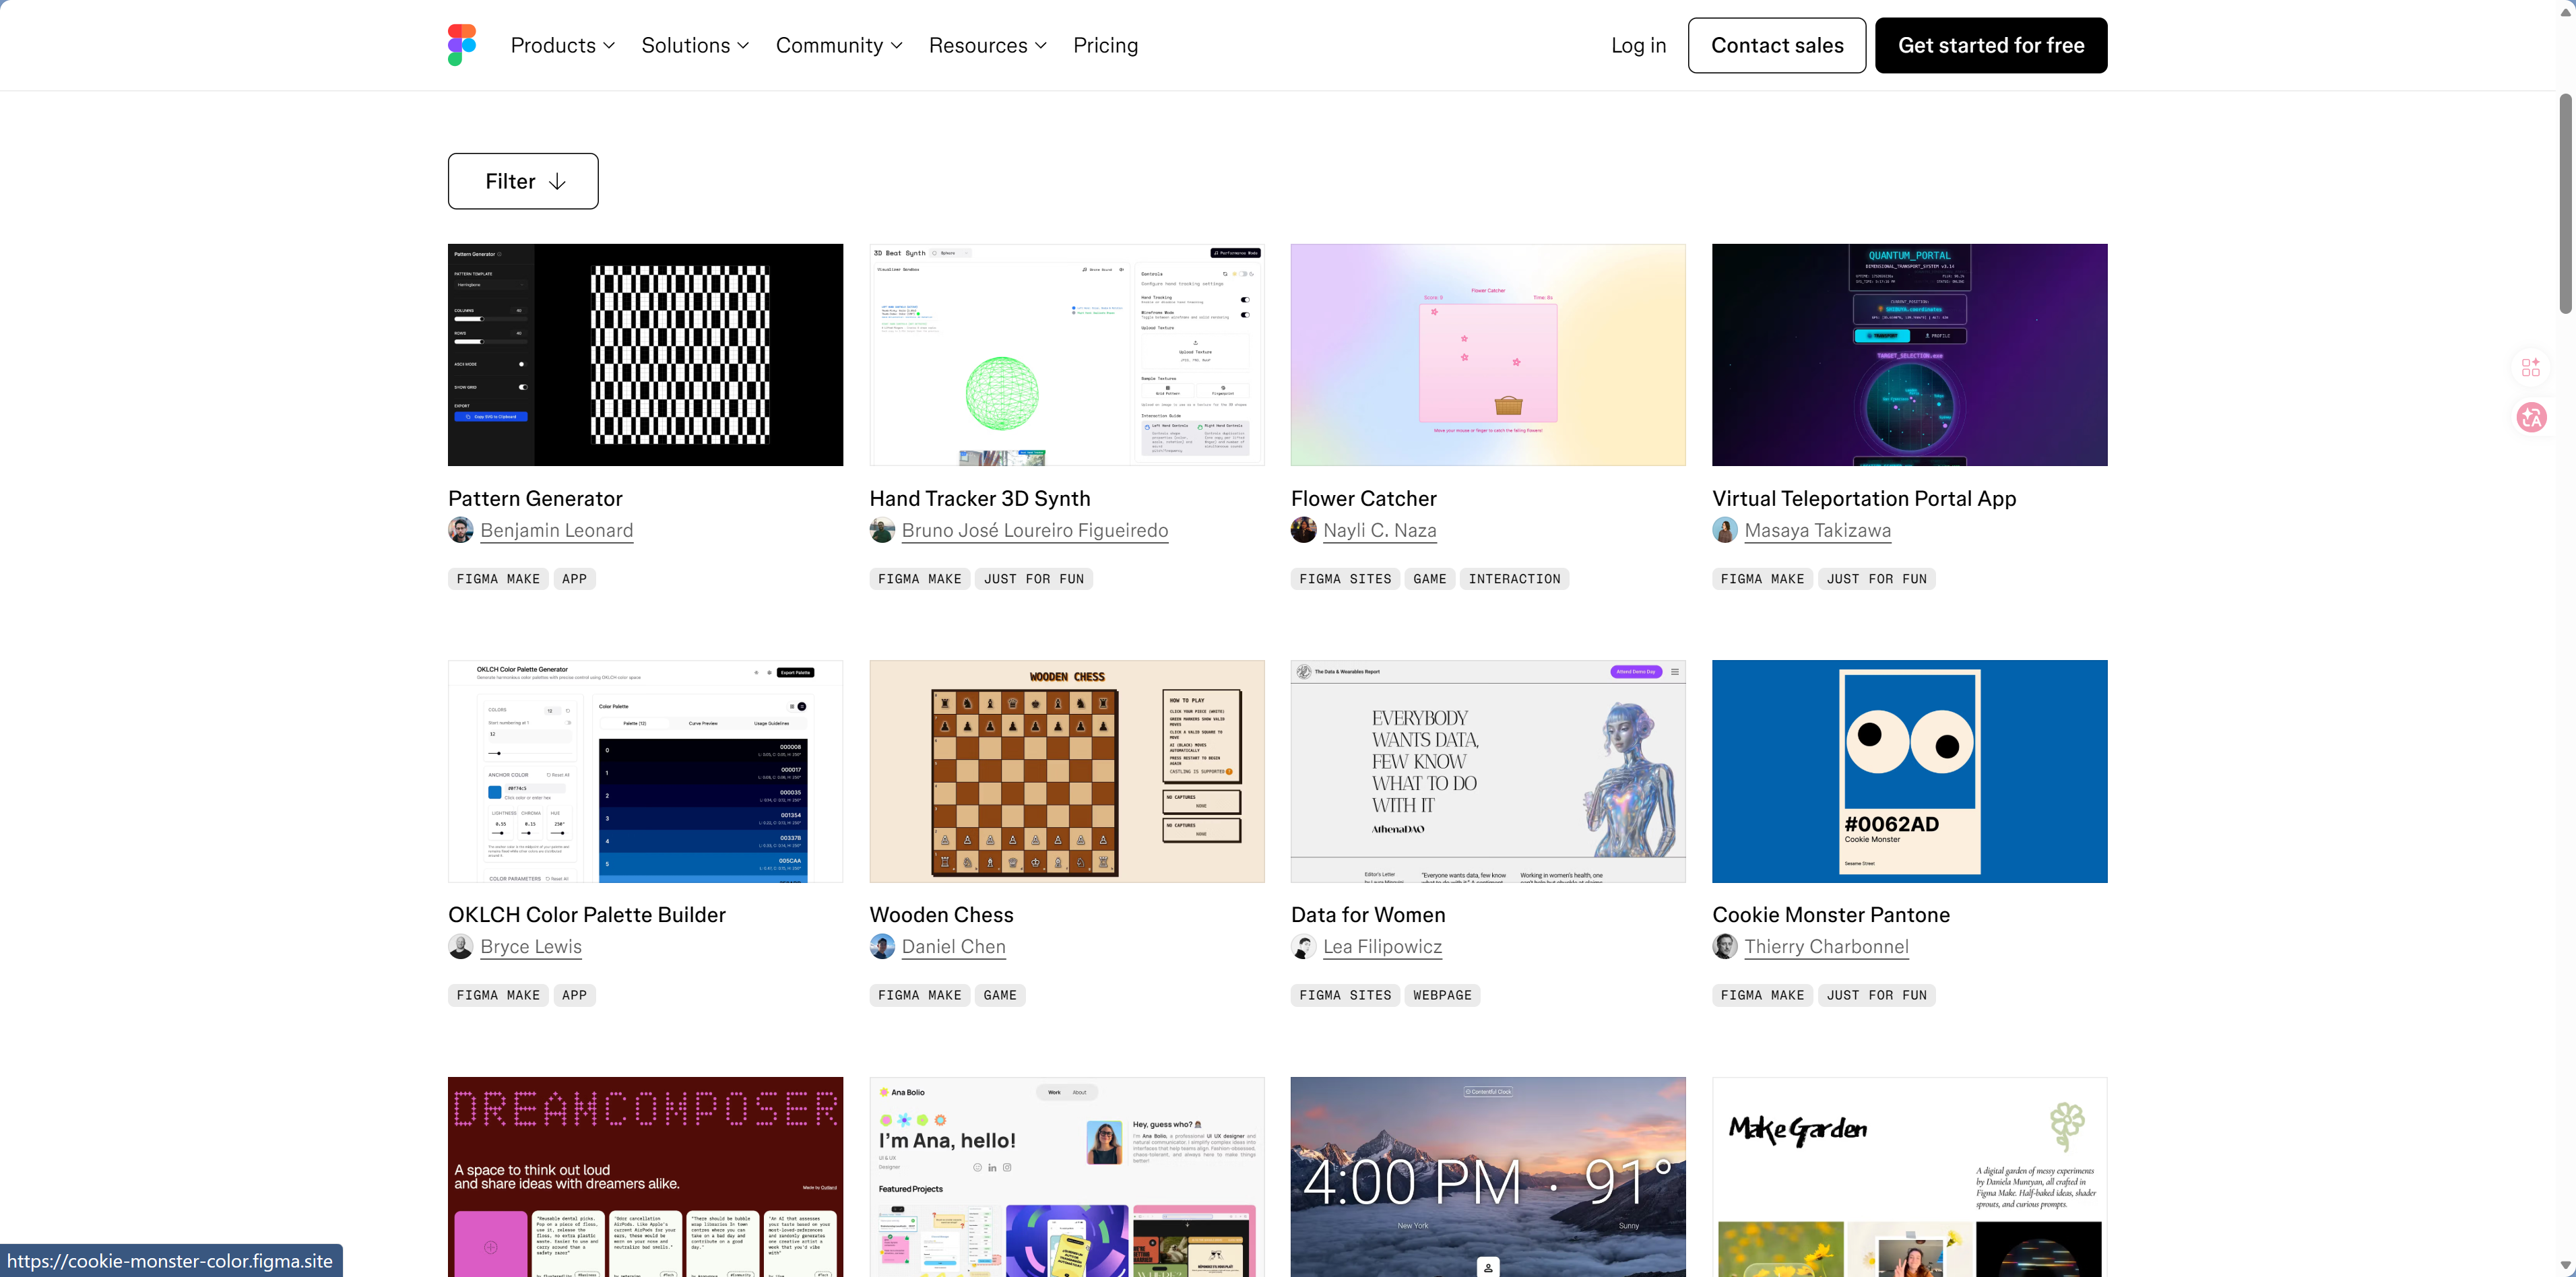Click Nayli C. Naza's profile avatar
This screenshot has height=1277, width=2576.
pyautogui.click(x=1303, y=530)
